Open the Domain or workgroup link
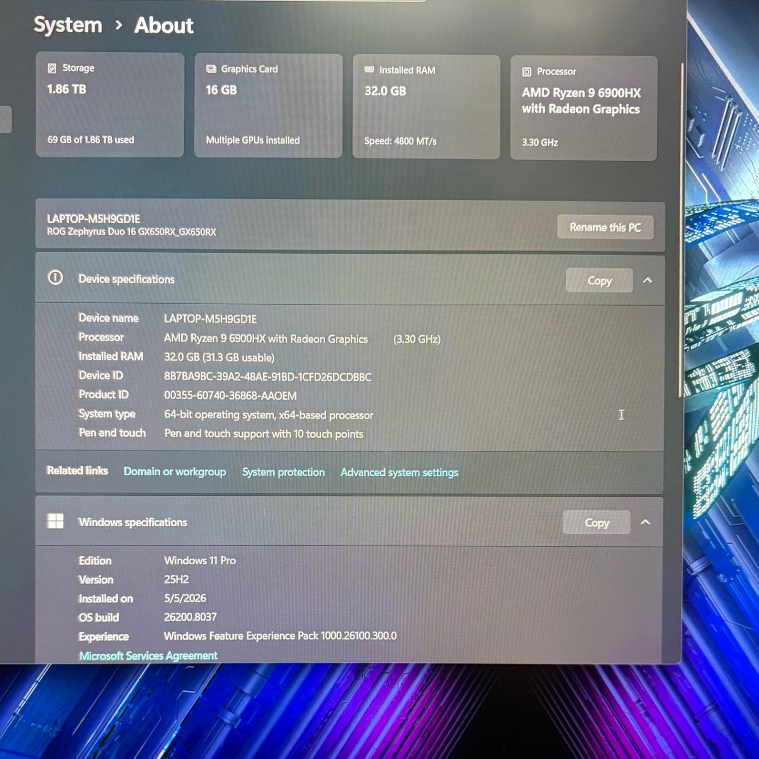Image resolution: width=759 pixels, height=759 pixels. (175, 472)
